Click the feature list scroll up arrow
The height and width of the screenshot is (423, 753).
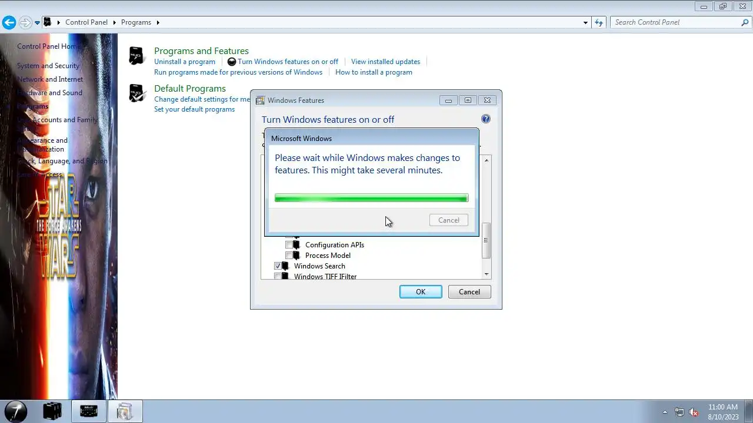486,160
